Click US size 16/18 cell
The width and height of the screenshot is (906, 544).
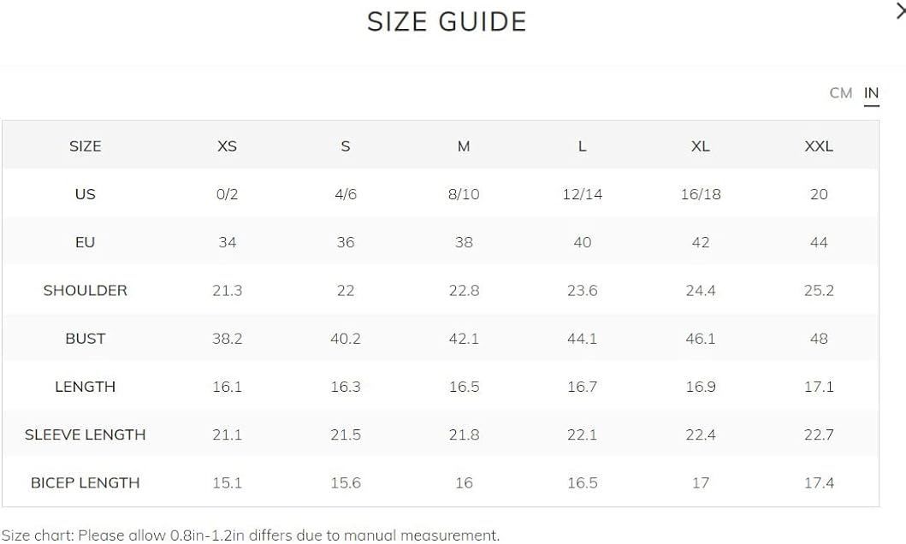(701, 194)
